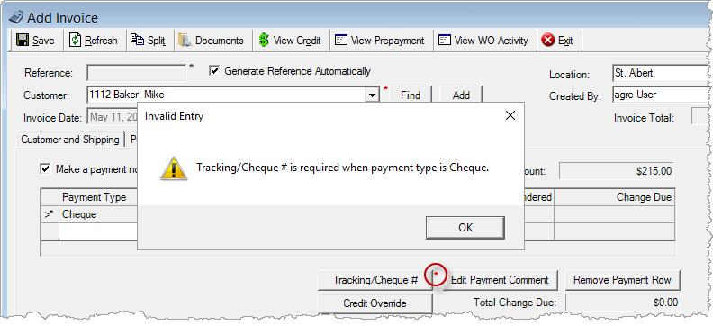The image size is (713, 326).
Task: Click the View Prepayment icon
Action: coord(340,40)
